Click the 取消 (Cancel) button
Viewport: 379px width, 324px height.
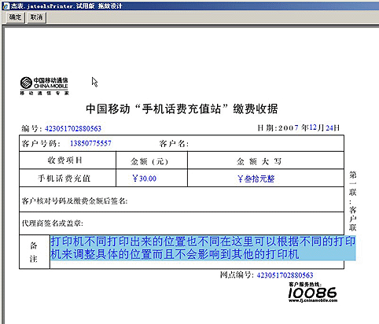(36, 17)
